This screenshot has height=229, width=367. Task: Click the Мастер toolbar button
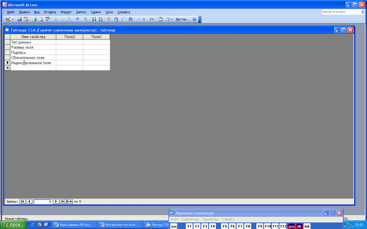click(183, 19)
